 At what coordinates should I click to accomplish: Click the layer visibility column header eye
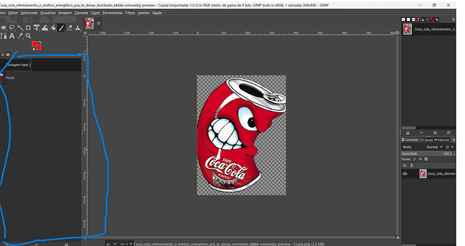click(405, 165)
